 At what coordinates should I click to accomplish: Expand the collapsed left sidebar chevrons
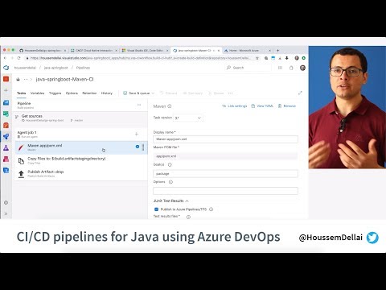[x=6, y=213]
